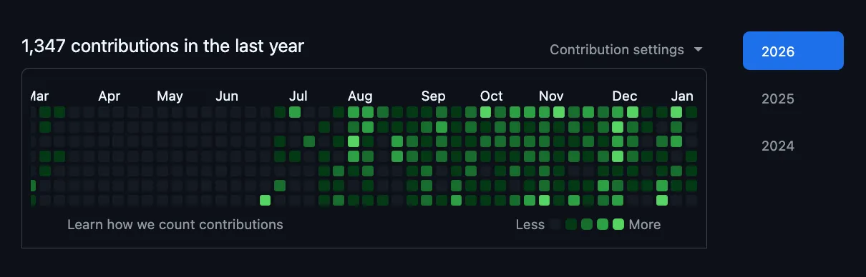Click the empty legend swatch beside Less

[556, 224]
